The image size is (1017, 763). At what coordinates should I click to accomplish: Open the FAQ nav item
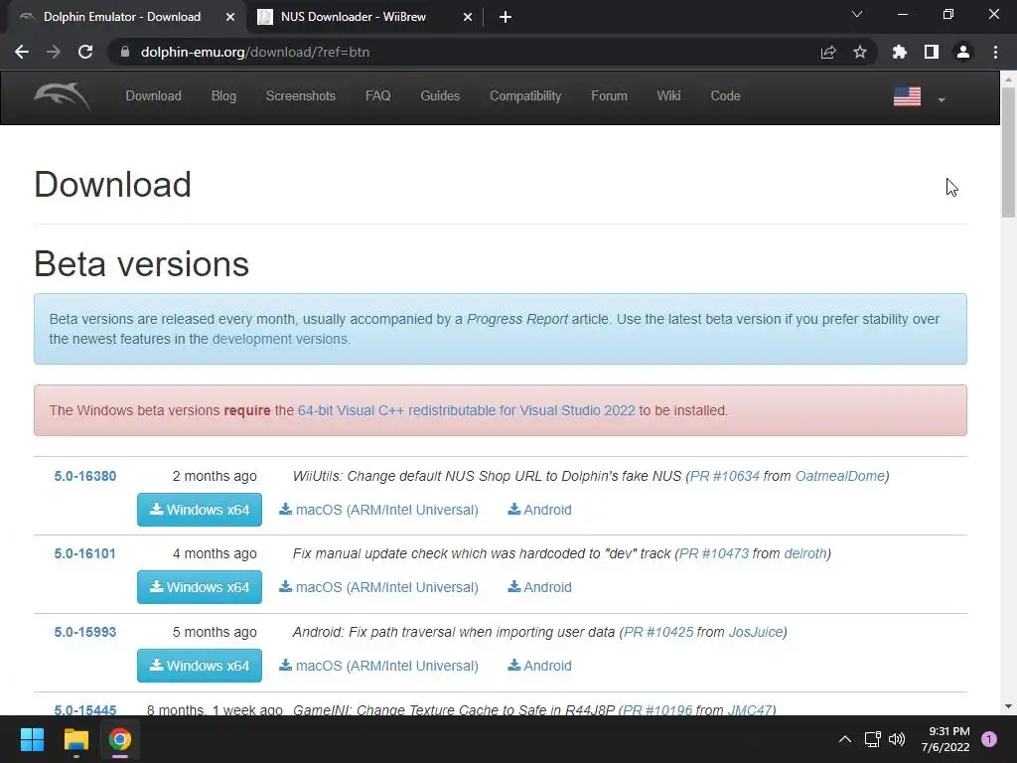tap(378, 96)
